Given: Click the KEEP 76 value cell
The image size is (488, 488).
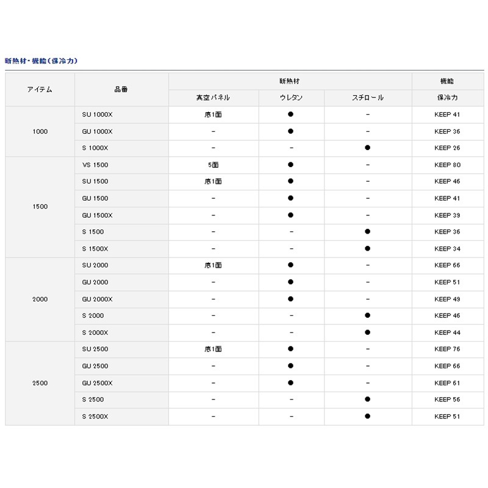Looking at the screenshot, I should [x=447, y=350].
